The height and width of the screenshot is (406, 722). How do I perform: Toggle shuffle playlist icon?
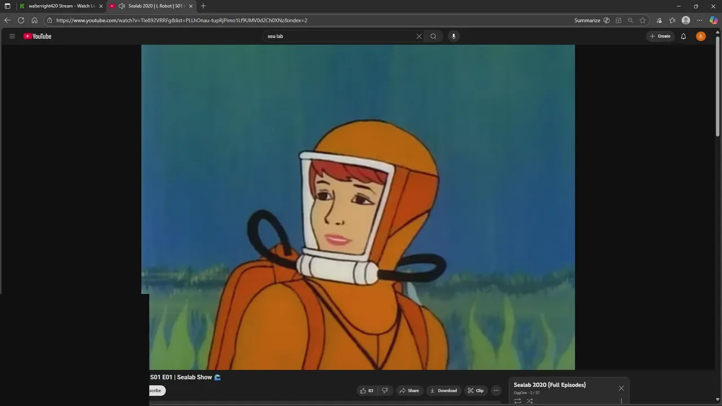click(530, 401)
